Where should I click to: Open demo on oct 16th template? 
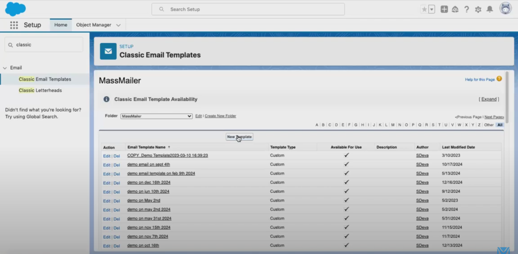point(143,245)
